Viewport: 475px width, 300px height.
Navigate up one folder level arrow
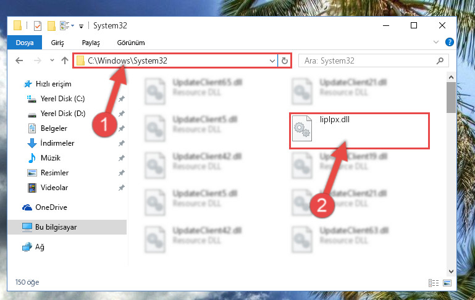(65, 60)
